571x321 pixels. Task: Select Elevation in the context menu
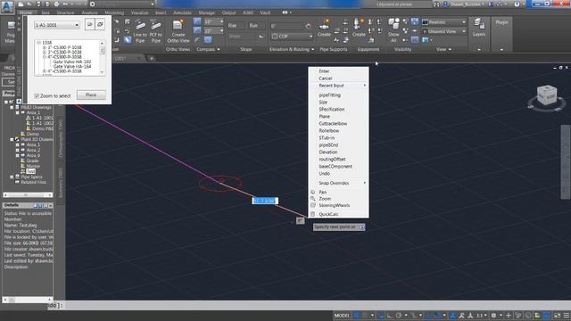pyautogui.click(x=327, y=152)
